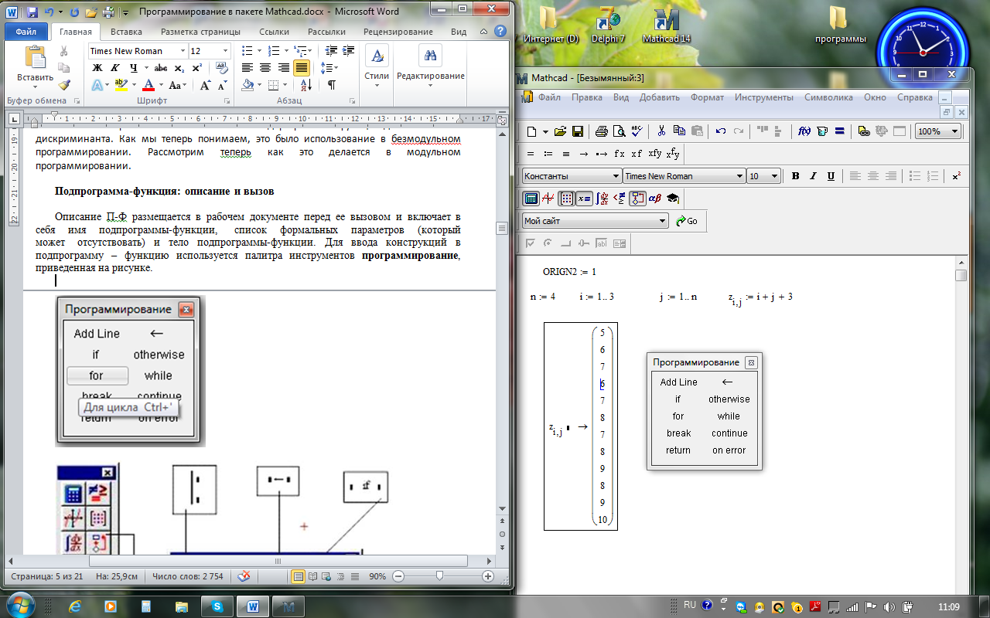The height and width of the screenshot is (618, 990).
Task: Click the Windows Start button
Action: coord(19,605)
